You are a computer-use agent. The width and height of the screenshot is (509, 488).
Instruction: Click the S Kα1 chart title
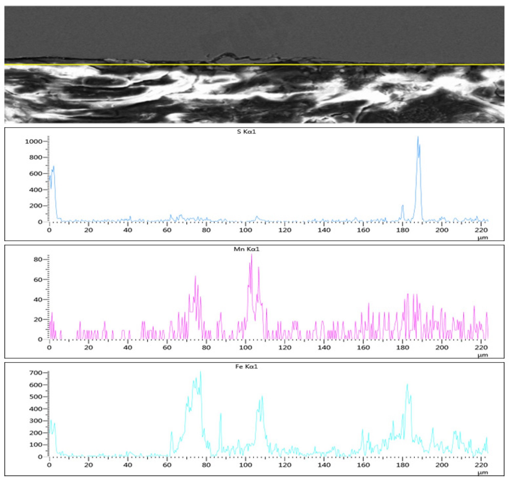(x=246, y=132)
